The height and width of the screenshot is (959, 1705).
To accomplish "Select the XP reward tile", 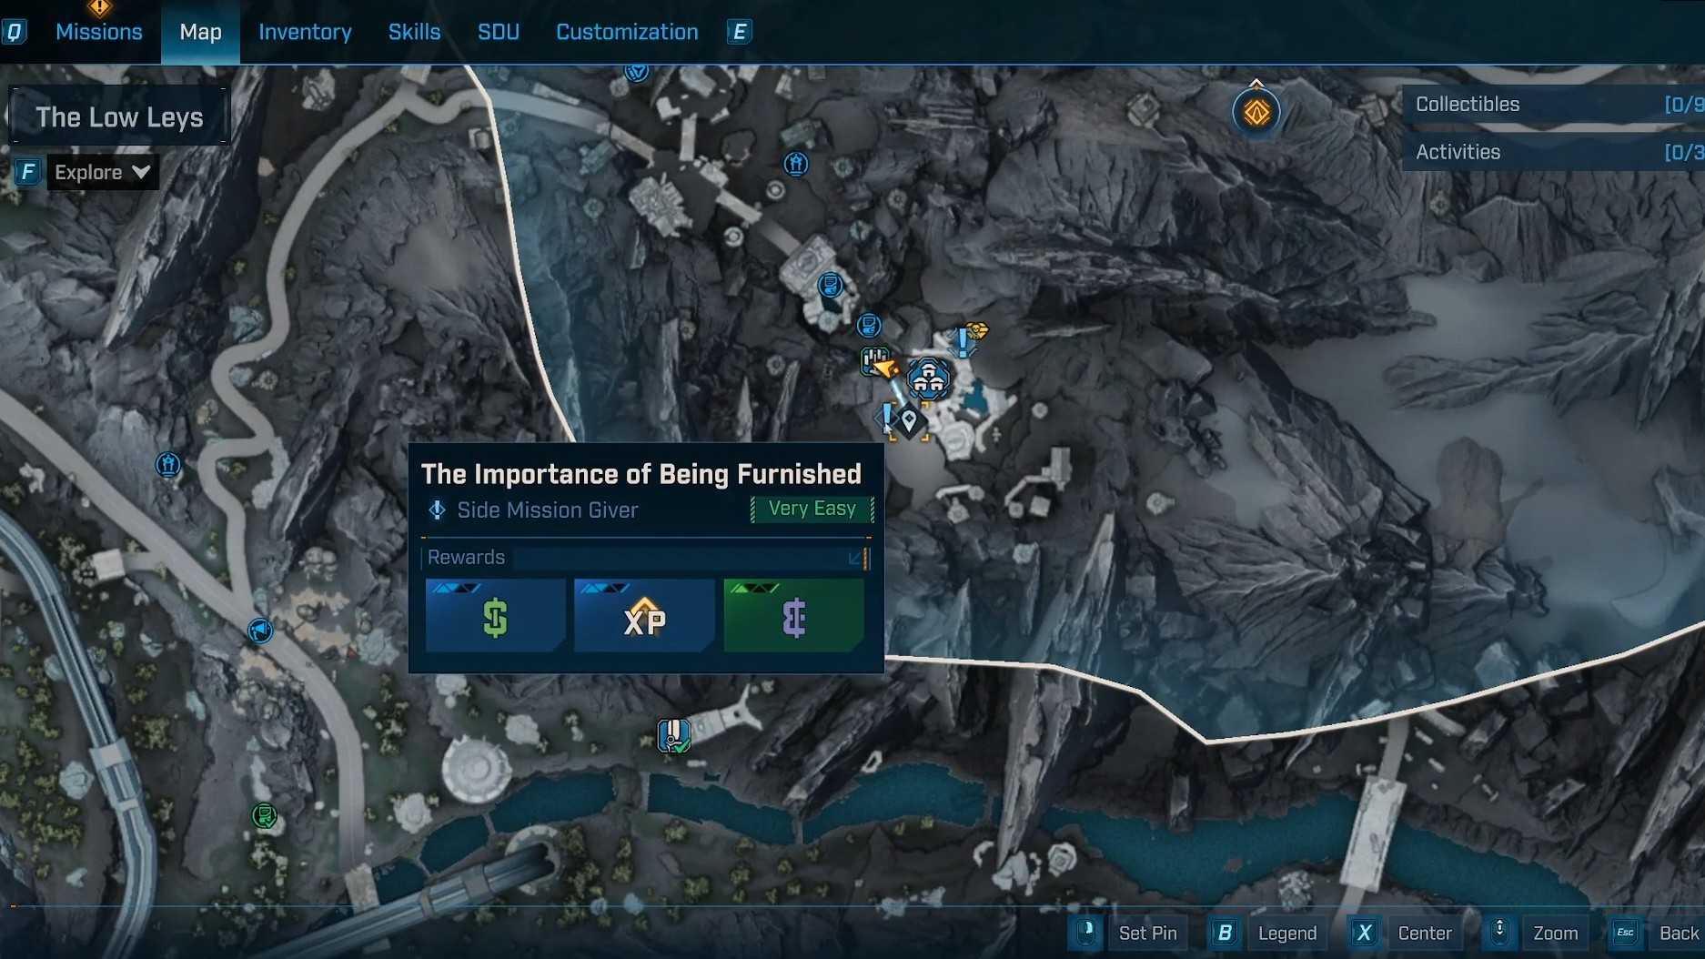I will click(x=644, y=616).
